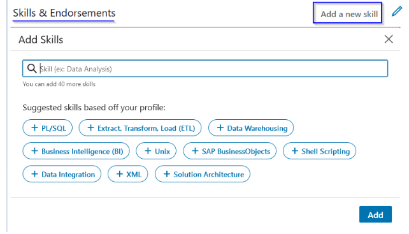Add Solution Architecture suggested skill
Image resolution: width=409 pixels, height=234 pixels.
[203, 174]
